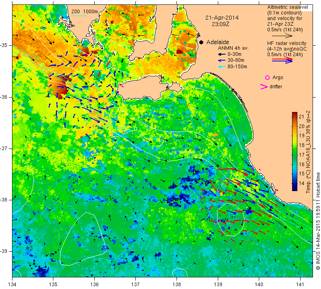Viewport: 321px width, 289px height.
Task: Click the '0-30m' depth label
Action: coord(234,54)
